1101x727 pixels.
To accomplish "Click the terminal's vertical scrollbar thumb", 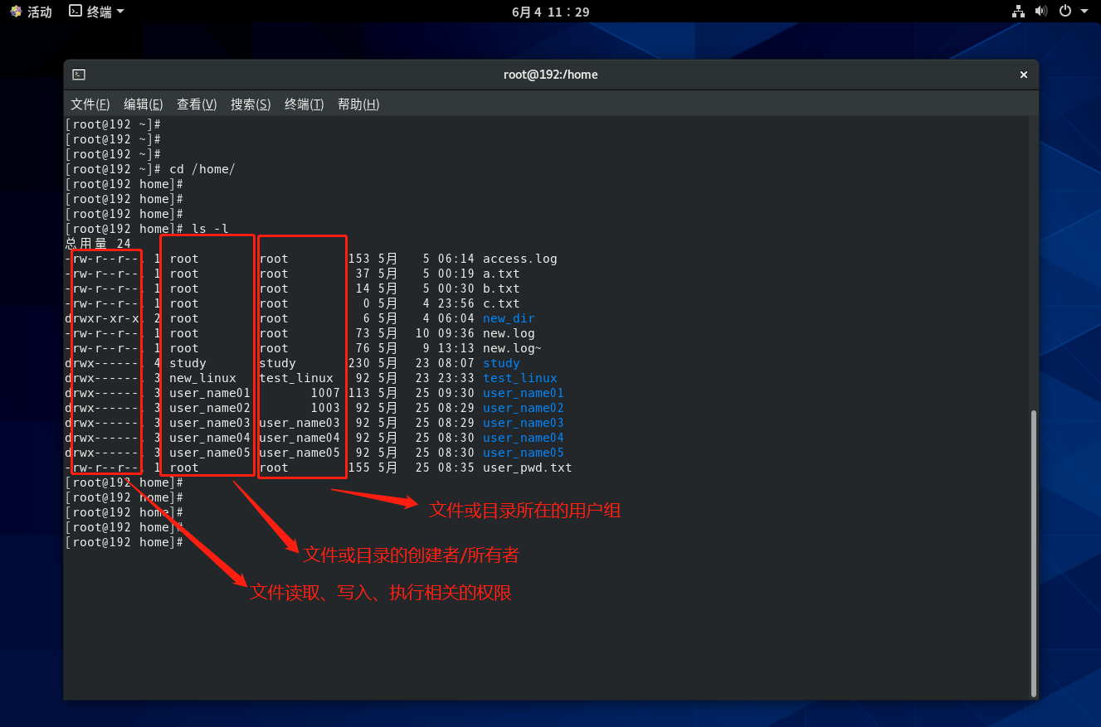I will [x=1033, y=551].
